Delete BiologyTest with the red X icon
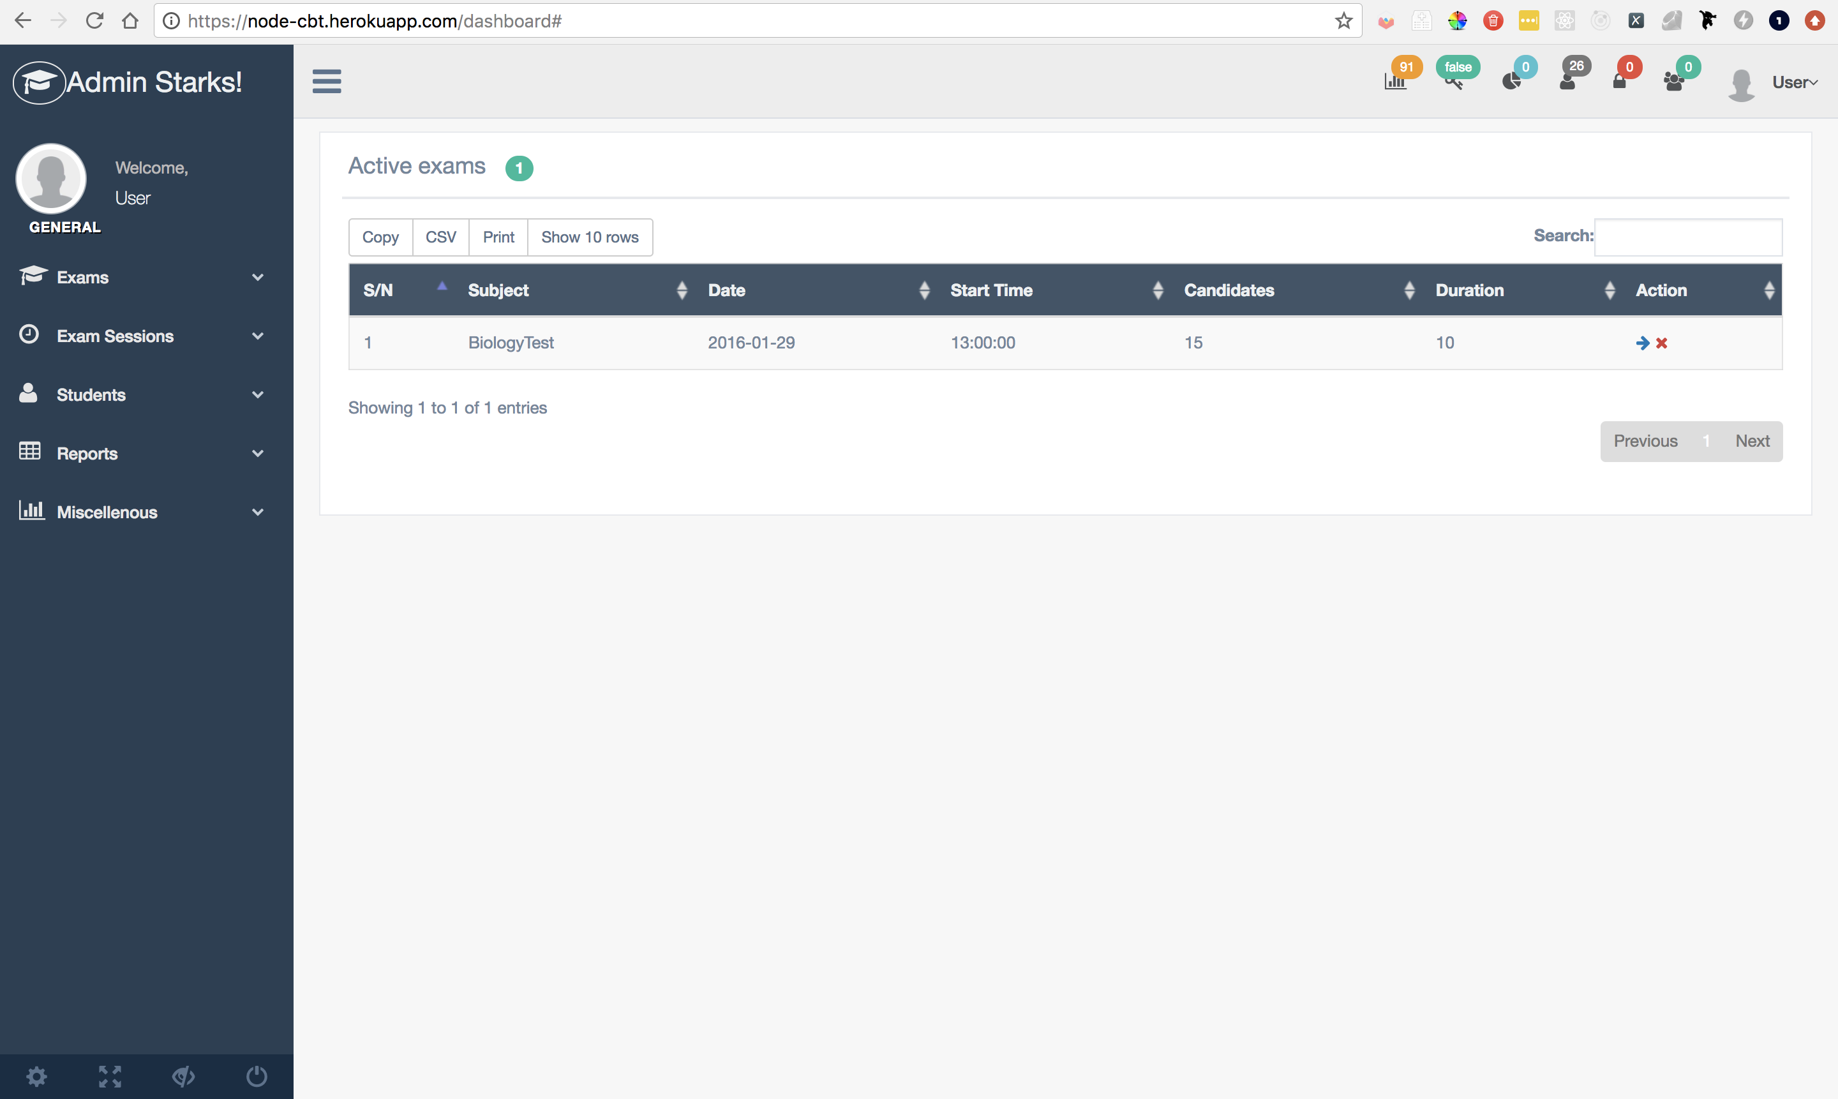Viewport: 1838px width, 1099px height. [1662, 343]
